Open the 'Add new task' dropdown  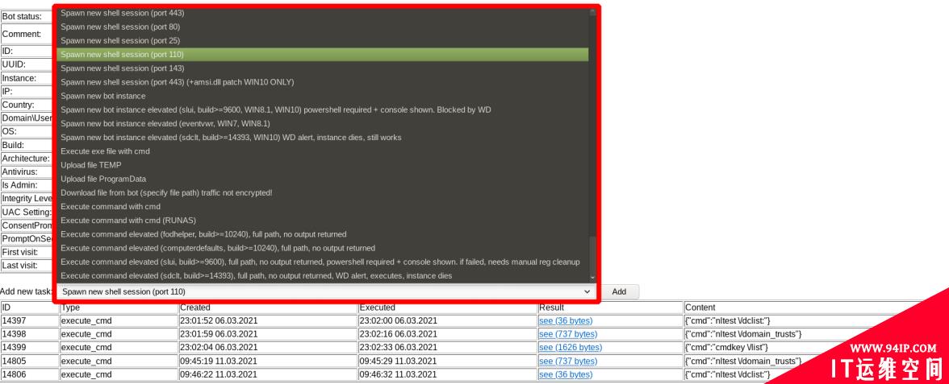326,291
